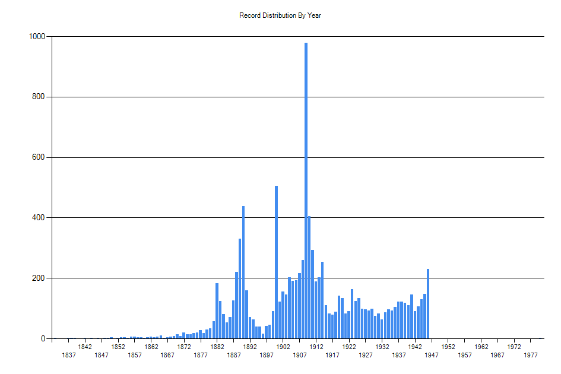Click the x-axis label 1952
The width and height of the screenshot is (561, 374).
pyautogui.click(x=448, y=347)
